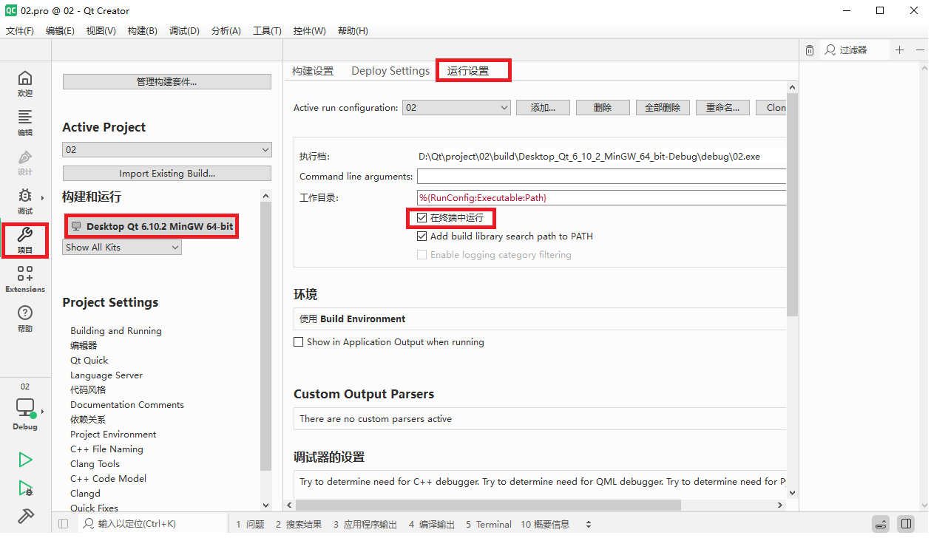The image size is (948, 538).
Task: Open the 5 Terminal output pane
Action: click(x=489, y=524)
